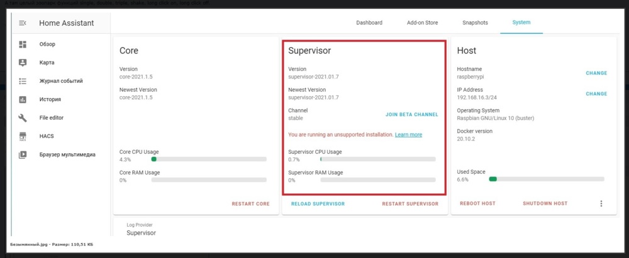Click Core CPU usage value 4.3%
629x258 pixels.
[125, 159]
